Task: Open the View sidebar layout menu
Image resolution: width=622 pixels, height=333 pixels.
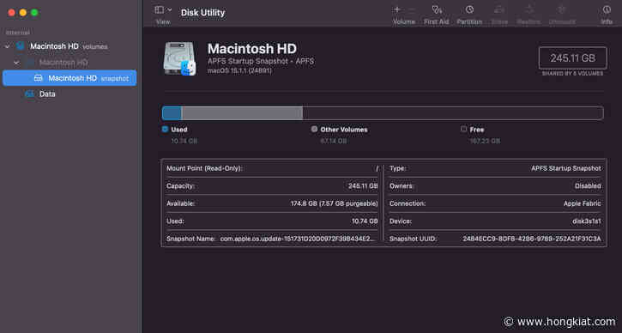Action: coord(163,10)
